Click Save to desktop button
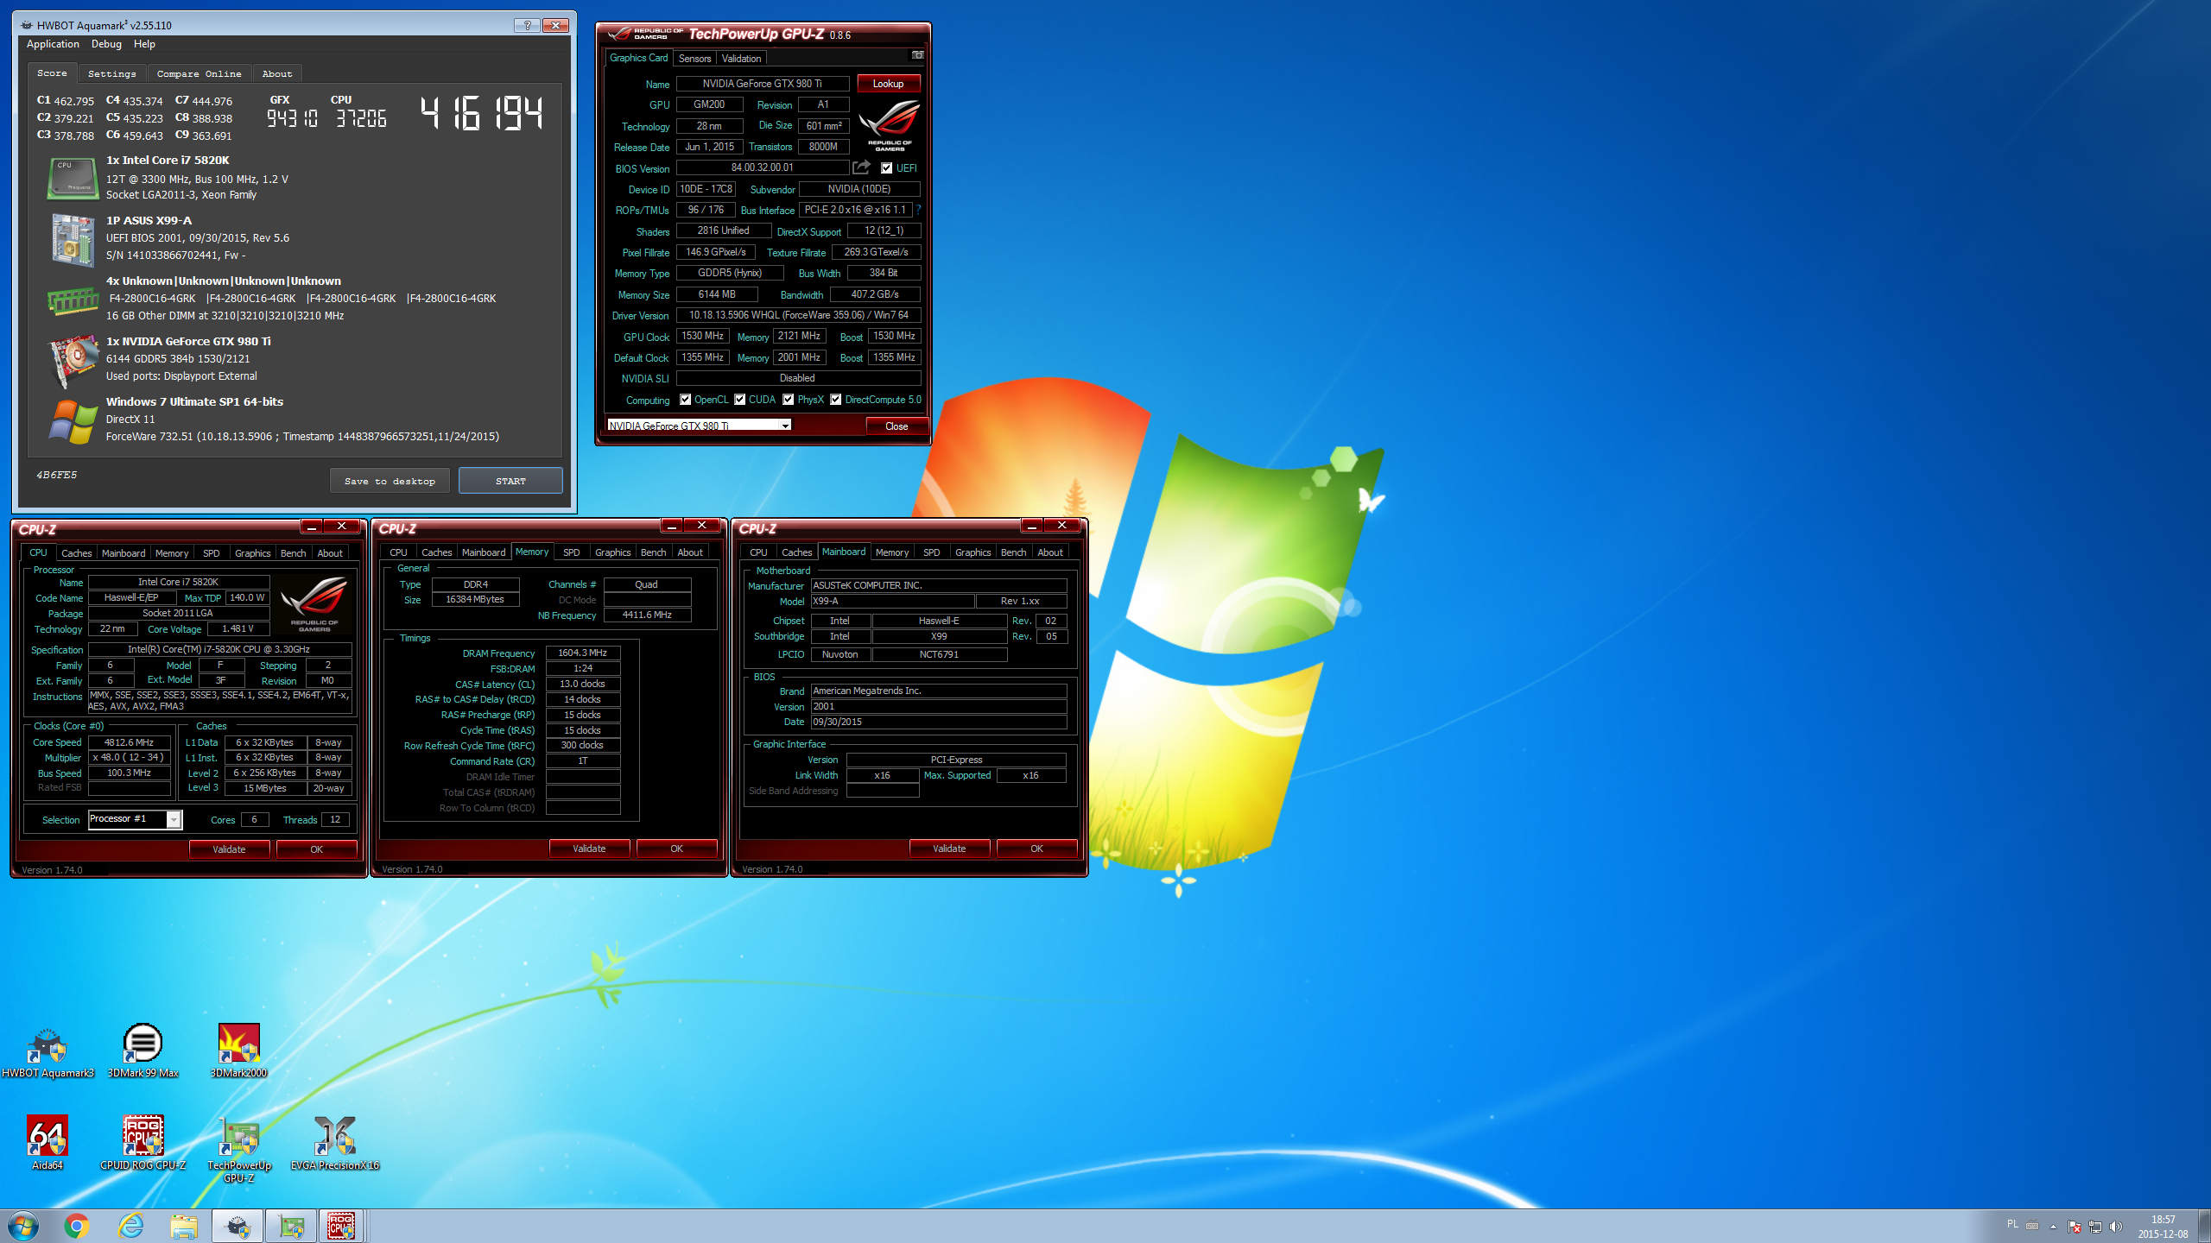 point(390,481)
